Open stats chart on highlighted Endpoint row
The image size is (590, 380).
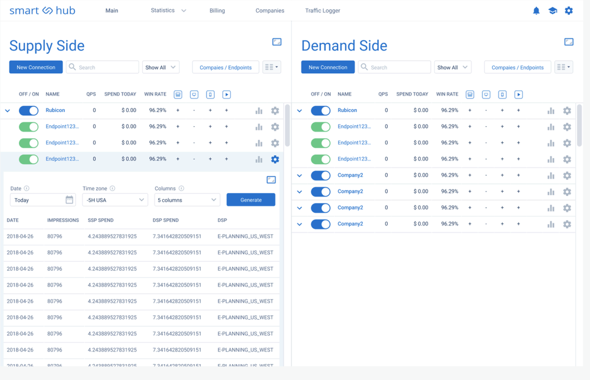click(259, 159)
